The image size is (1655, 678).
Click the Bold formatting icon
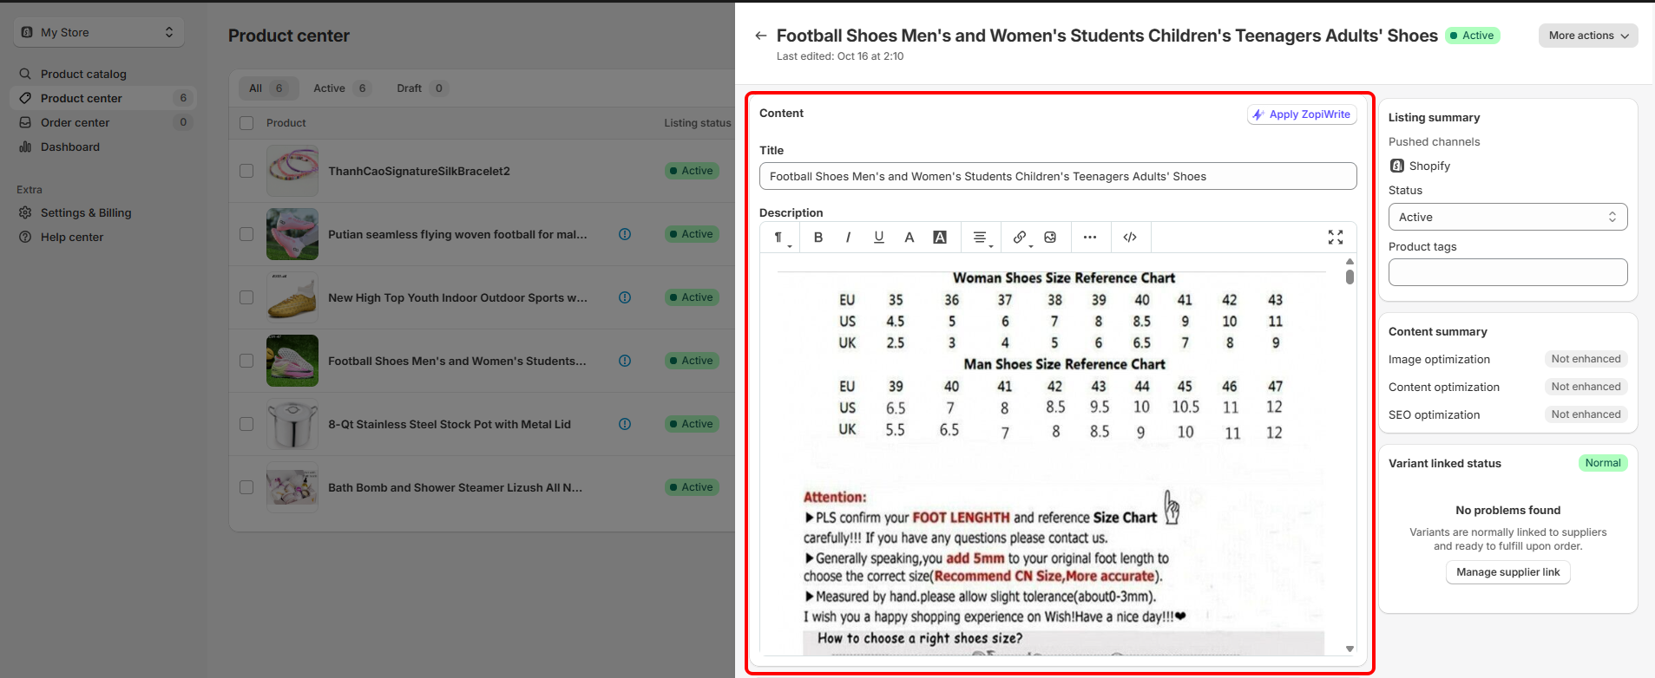(818, 238)
